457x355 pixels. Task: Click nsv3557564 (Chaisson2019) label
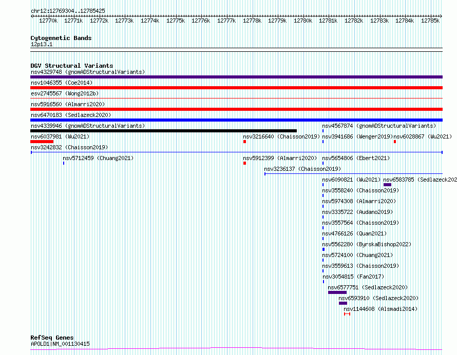[360, 223]
